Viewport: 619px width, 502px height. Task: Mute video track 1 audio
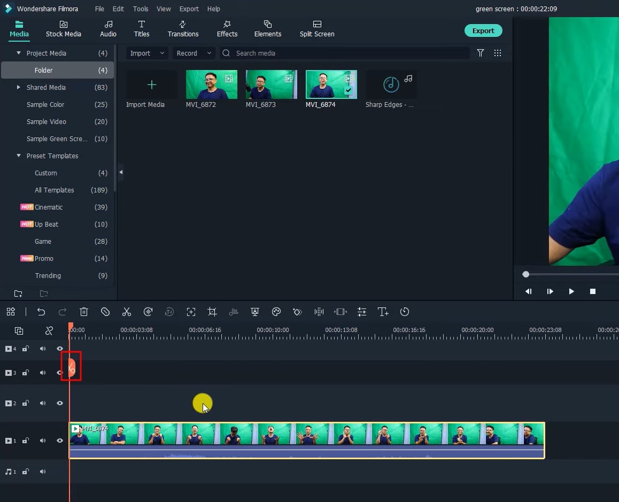(x=43, y=441)
